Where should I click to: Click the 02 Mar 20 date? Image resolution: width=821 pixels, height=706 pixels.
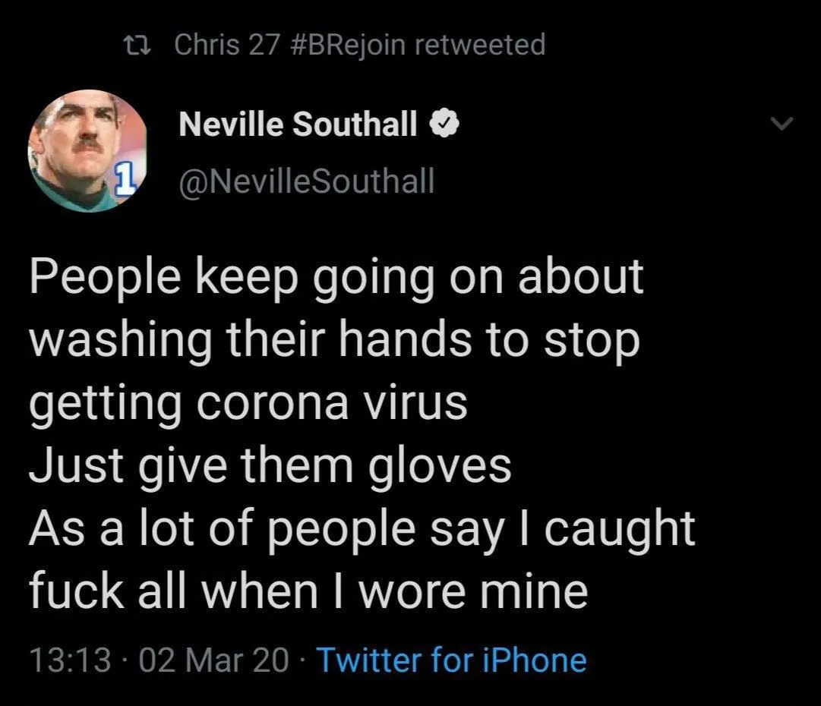click(x=215, y=660)
